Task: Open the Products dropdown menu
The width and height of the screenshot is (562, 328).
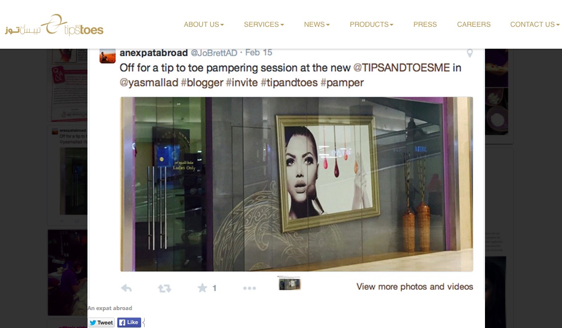Action: point(371,24)
